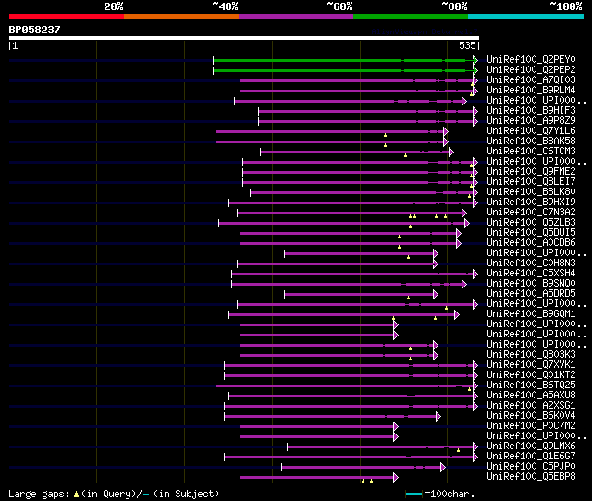The width and height of the screenshot is (592, 501).
Task: Click the arrowhead ending the Q803K3 alignment
Action: click(x=436, y=355)
